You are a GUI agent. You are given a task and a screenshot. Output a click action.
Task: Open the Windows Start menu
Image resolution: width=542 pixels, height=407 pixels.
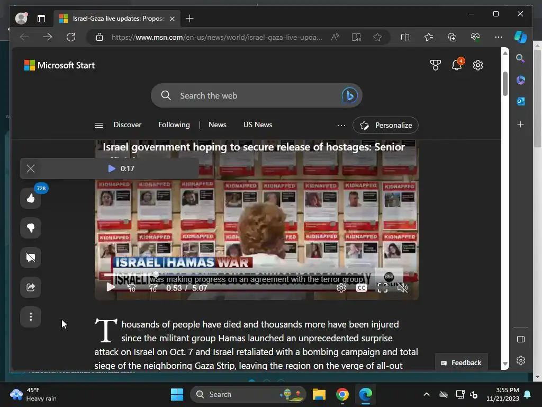[177, 394]
